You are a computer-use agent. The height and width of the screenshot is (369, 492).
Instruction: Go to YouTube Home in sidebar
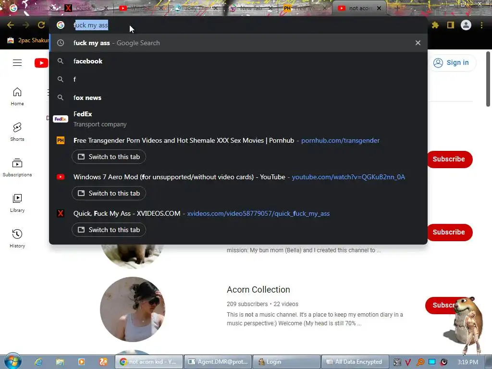(17, 96)
